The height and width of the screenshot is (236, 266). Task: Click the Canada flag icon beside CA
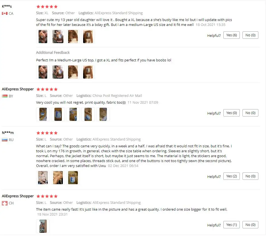tap(5, 13)
